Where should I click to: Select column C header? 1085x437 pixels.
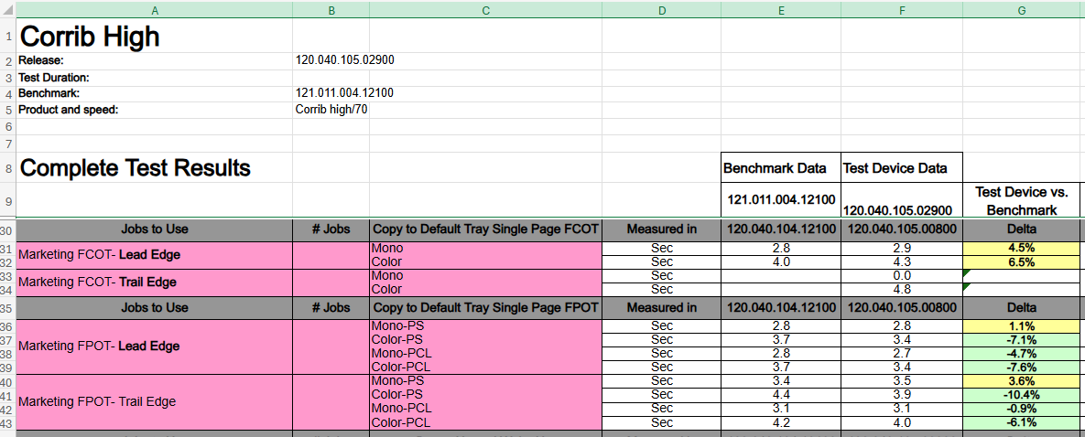click(486, 10)
